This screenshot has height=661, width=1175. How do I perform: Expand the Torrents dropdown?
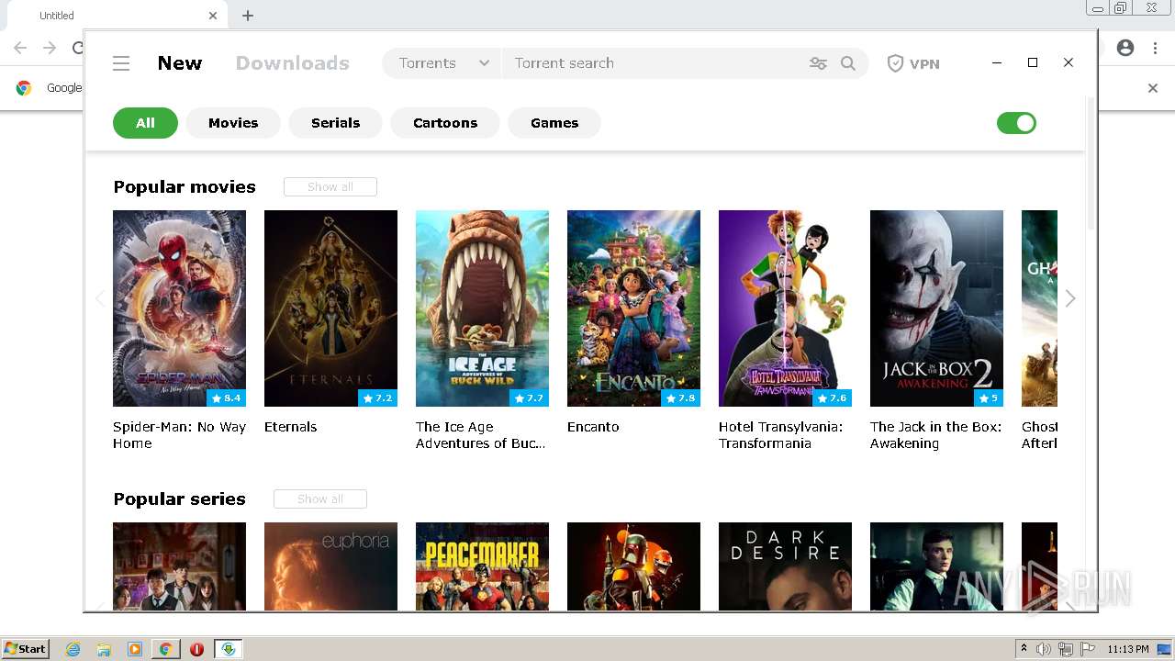click(442, 63)
